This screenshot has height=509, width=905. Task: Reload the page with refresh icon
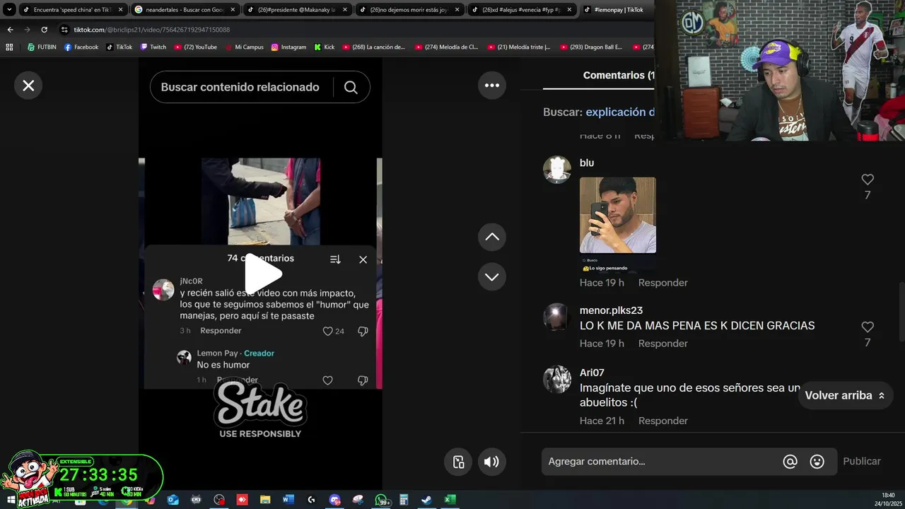coord(44,30)
